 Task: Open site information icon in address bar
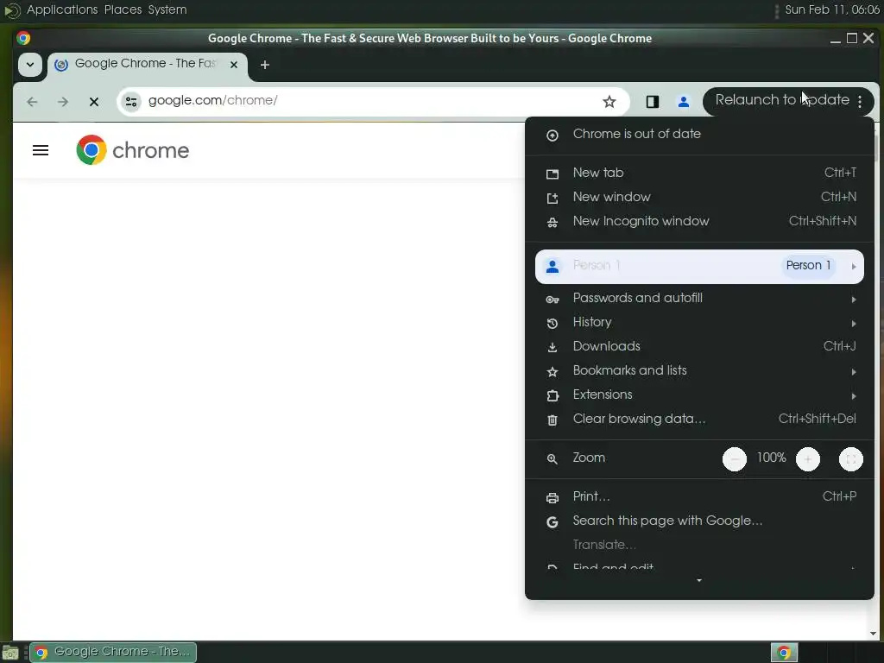[131, 102]
